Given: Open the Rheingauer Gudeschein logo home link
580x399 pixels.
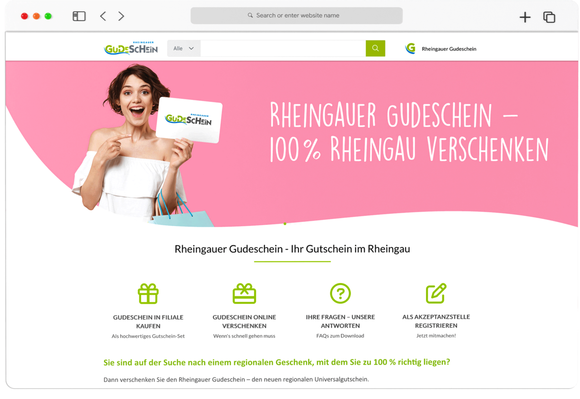Looking at the screenshot, I should tap(131, 48).
